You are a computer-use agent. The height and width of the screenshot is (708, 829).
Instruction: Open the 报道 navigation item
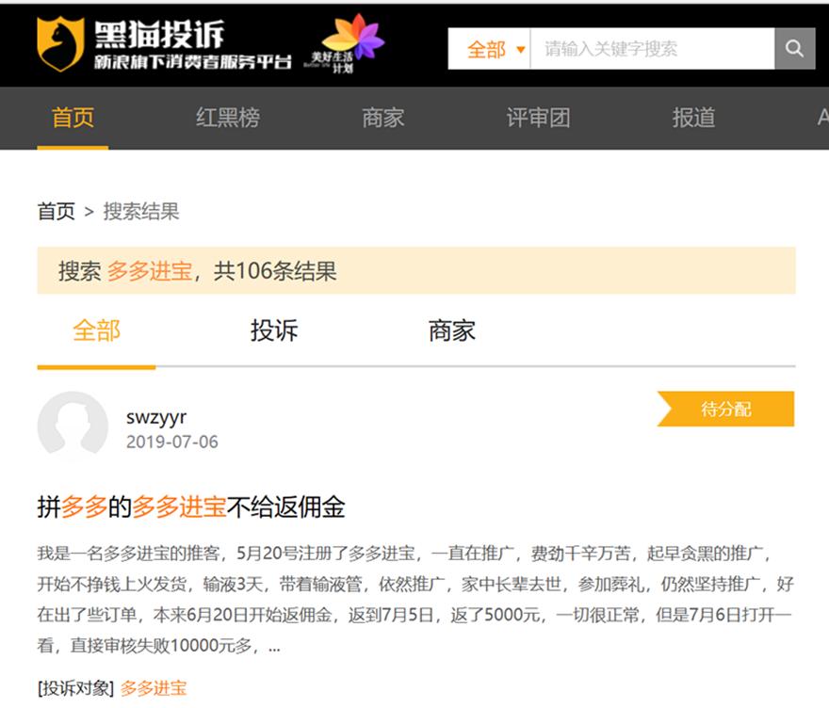(694, 120)
